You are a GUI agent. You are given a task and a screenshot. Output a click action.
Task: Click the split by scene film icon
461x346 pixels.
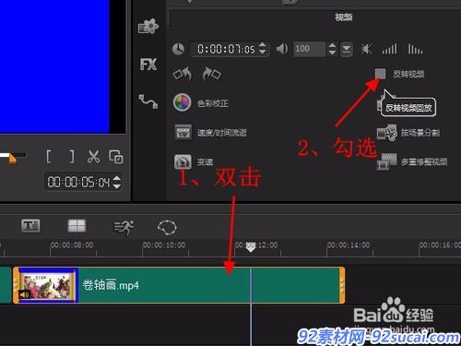pos(387,133)
